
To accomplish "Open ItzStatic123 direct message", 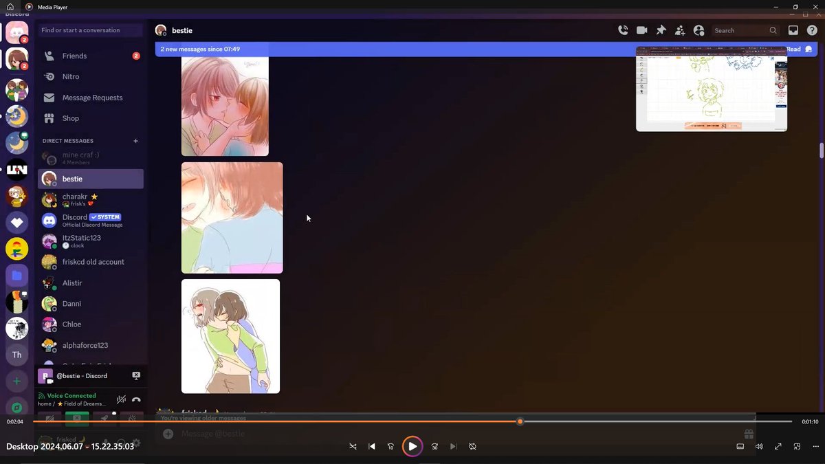I will (91, 241).
